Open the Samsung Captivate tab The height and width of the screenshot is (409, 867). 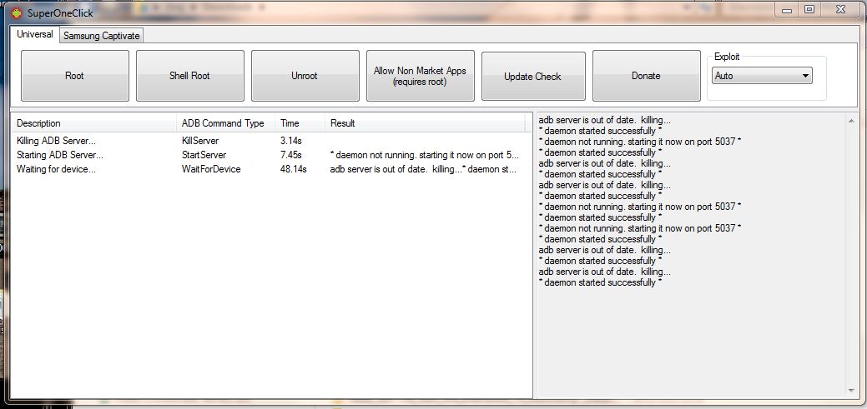102,36
